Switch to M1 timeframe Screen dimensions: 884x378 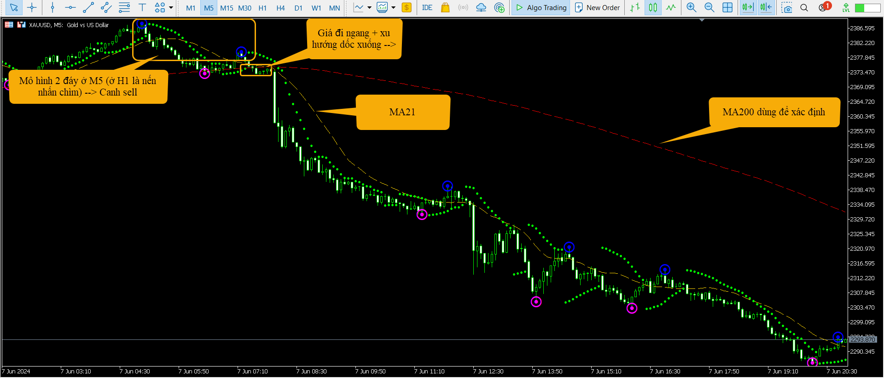pos(191,8)
